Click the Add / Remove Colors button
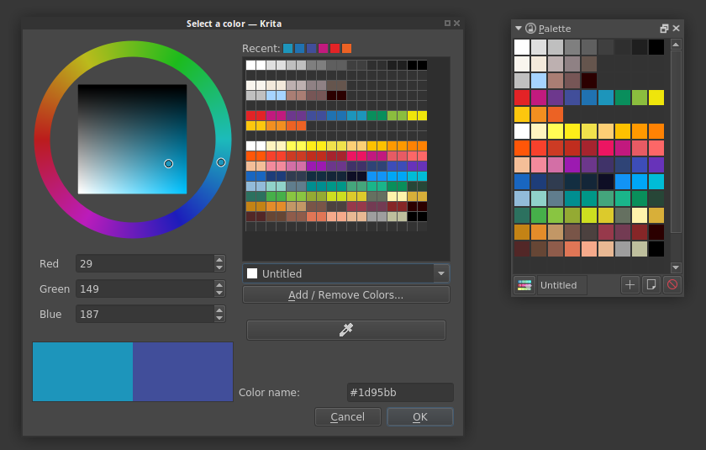This screenshot has height=450, width=706. click(345, 294)
